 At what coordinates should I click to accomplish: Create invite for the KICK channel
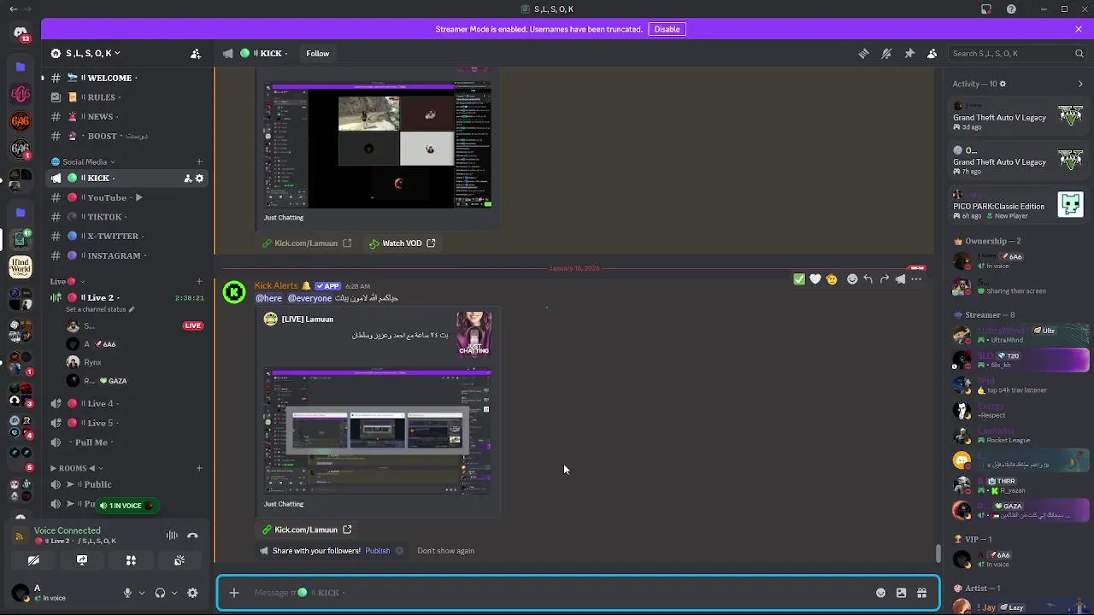[x=187, y=178]
